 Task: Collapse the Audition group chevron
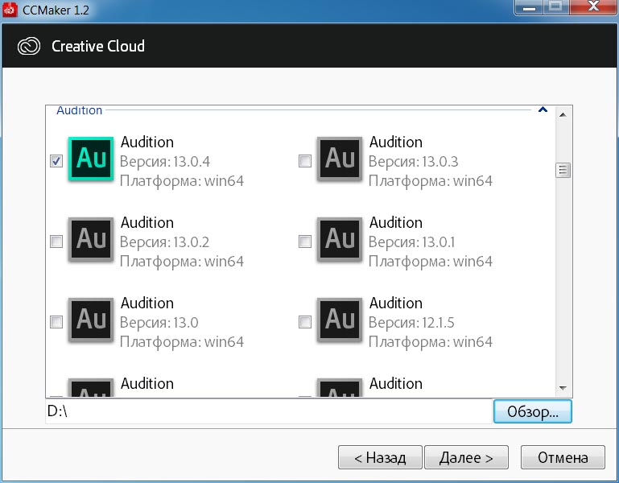point(543,109)
